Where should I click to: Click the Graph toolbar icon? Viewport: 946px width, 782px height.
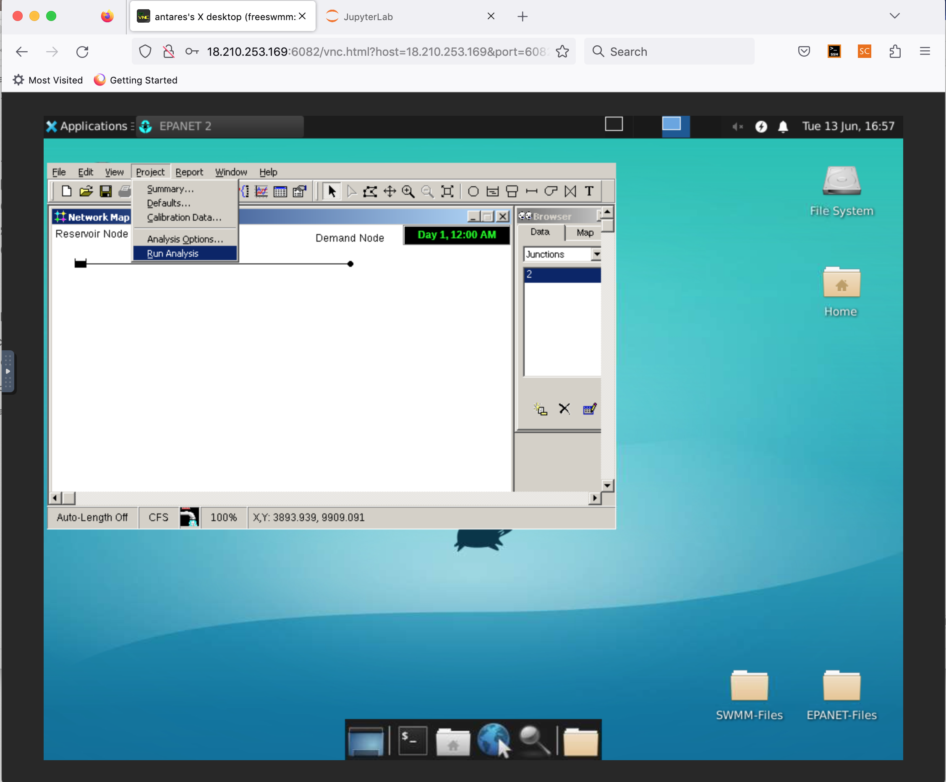[x=261, y=191]
